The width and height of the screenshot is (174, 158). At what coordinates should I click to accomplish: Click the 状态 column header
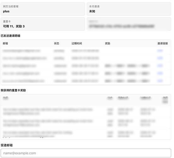coord(56,43)
